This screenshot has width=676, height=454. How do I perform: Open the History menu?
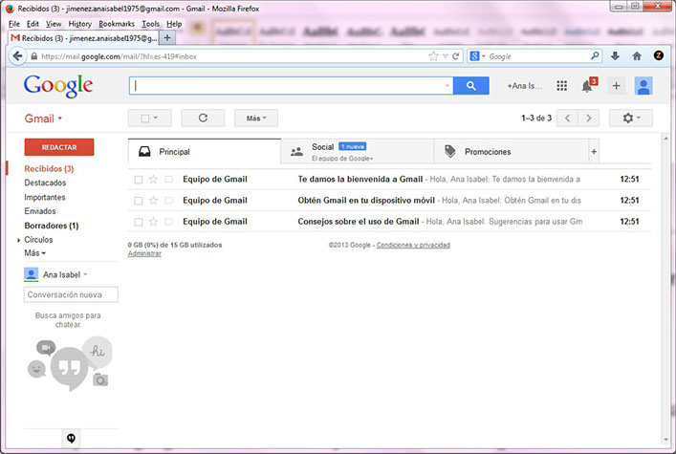point(79,24)
